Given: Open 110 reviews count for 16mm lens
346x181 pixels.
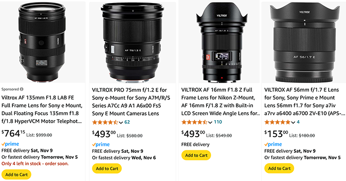Looking at the screenshot, I should pyautogui.click(x=218, y=122).
